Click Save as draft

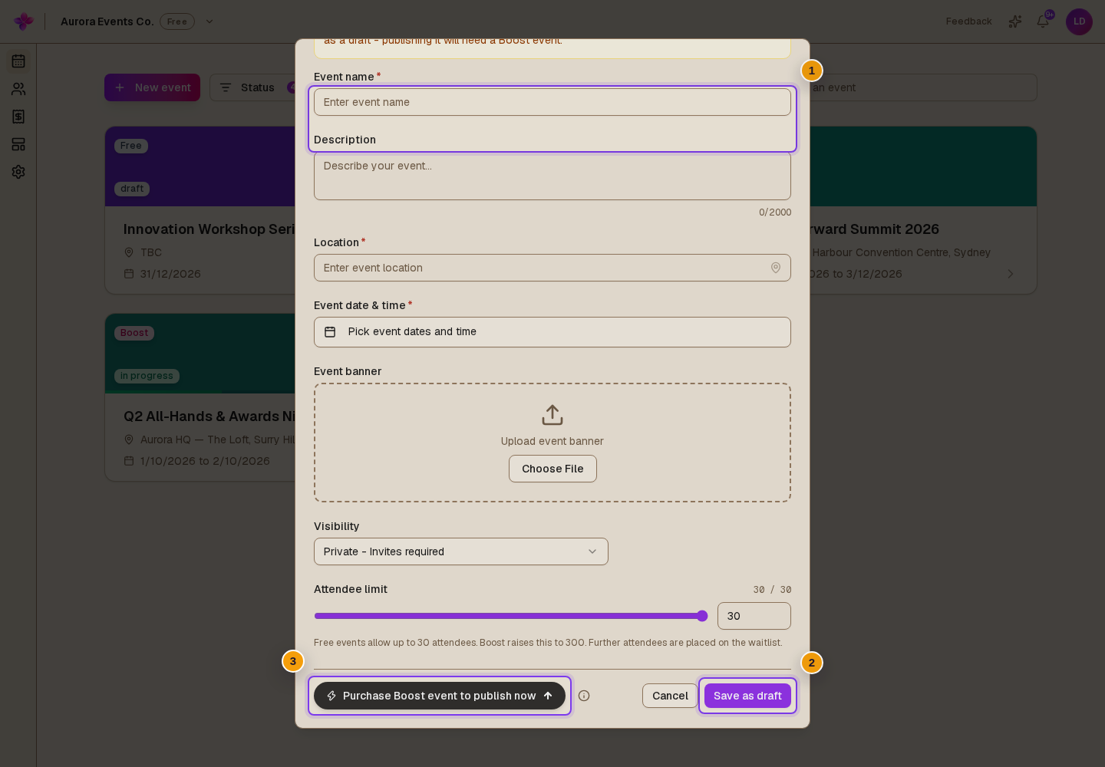[747, 696]
